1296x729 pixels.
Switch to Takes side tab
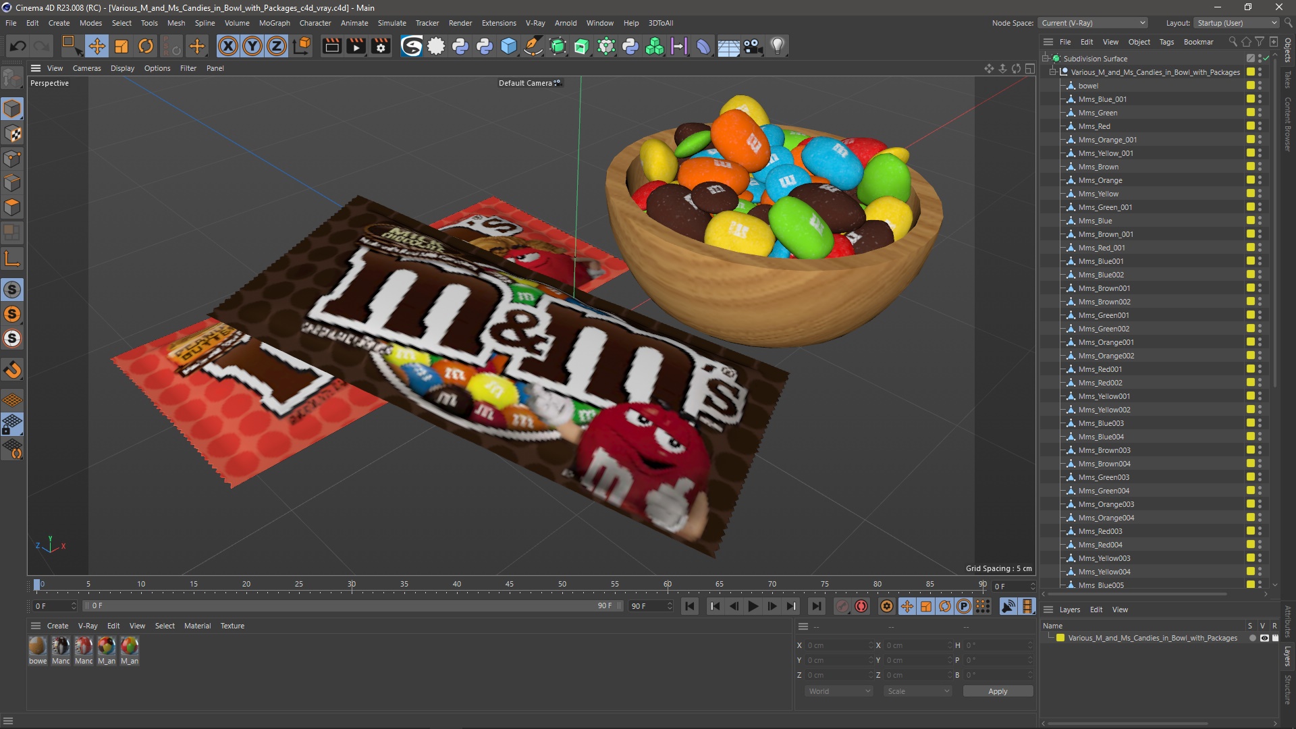pos(1288,80)
